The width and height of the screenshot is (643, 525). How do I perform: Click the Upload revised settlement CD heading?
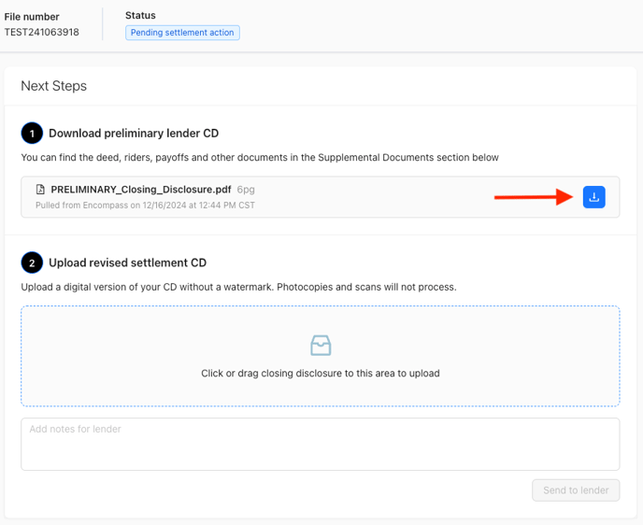click(x=127, y=262)
